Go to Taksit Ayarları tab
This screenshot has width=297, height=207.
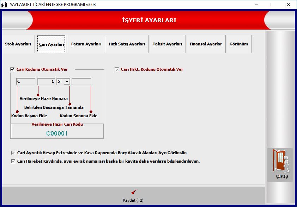click(167, 44)
